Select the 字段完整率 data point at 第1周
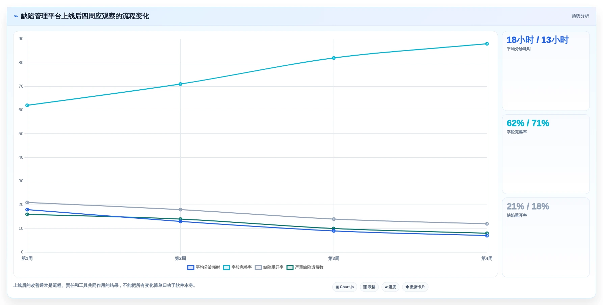Screen dimensions: 603x305 [x=27, y=105]
